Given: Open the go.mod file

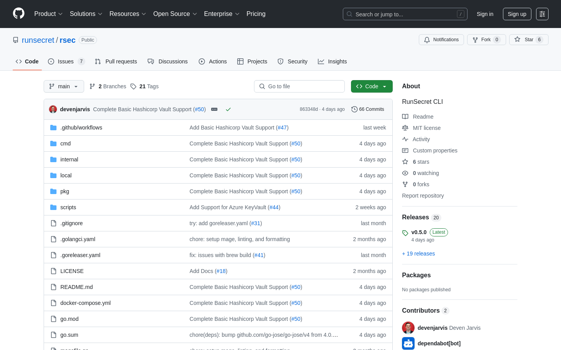Looking at the screenshot, I should (69, 319).
